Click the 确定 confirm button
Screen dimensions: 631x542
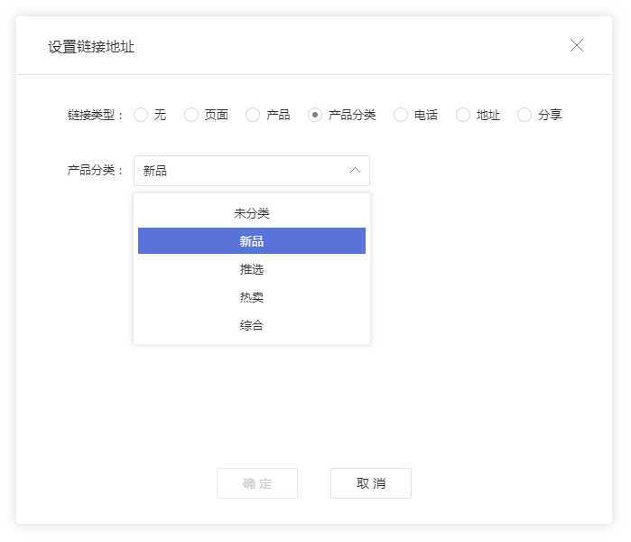click(257, 483)
